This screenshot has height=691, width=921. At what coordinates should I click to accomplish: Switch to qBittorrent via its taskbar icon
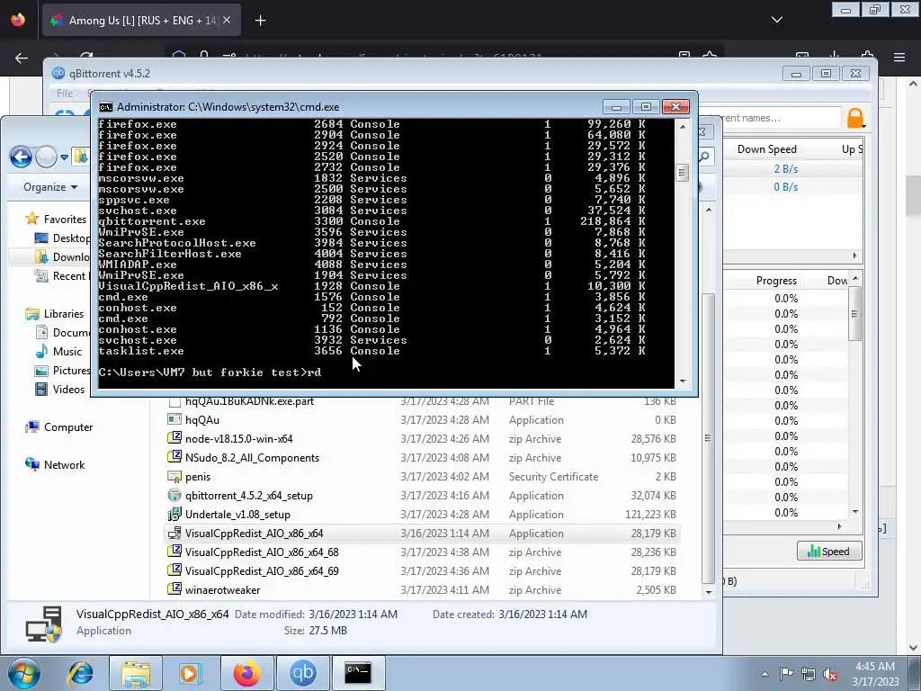(x=303, y=673)
